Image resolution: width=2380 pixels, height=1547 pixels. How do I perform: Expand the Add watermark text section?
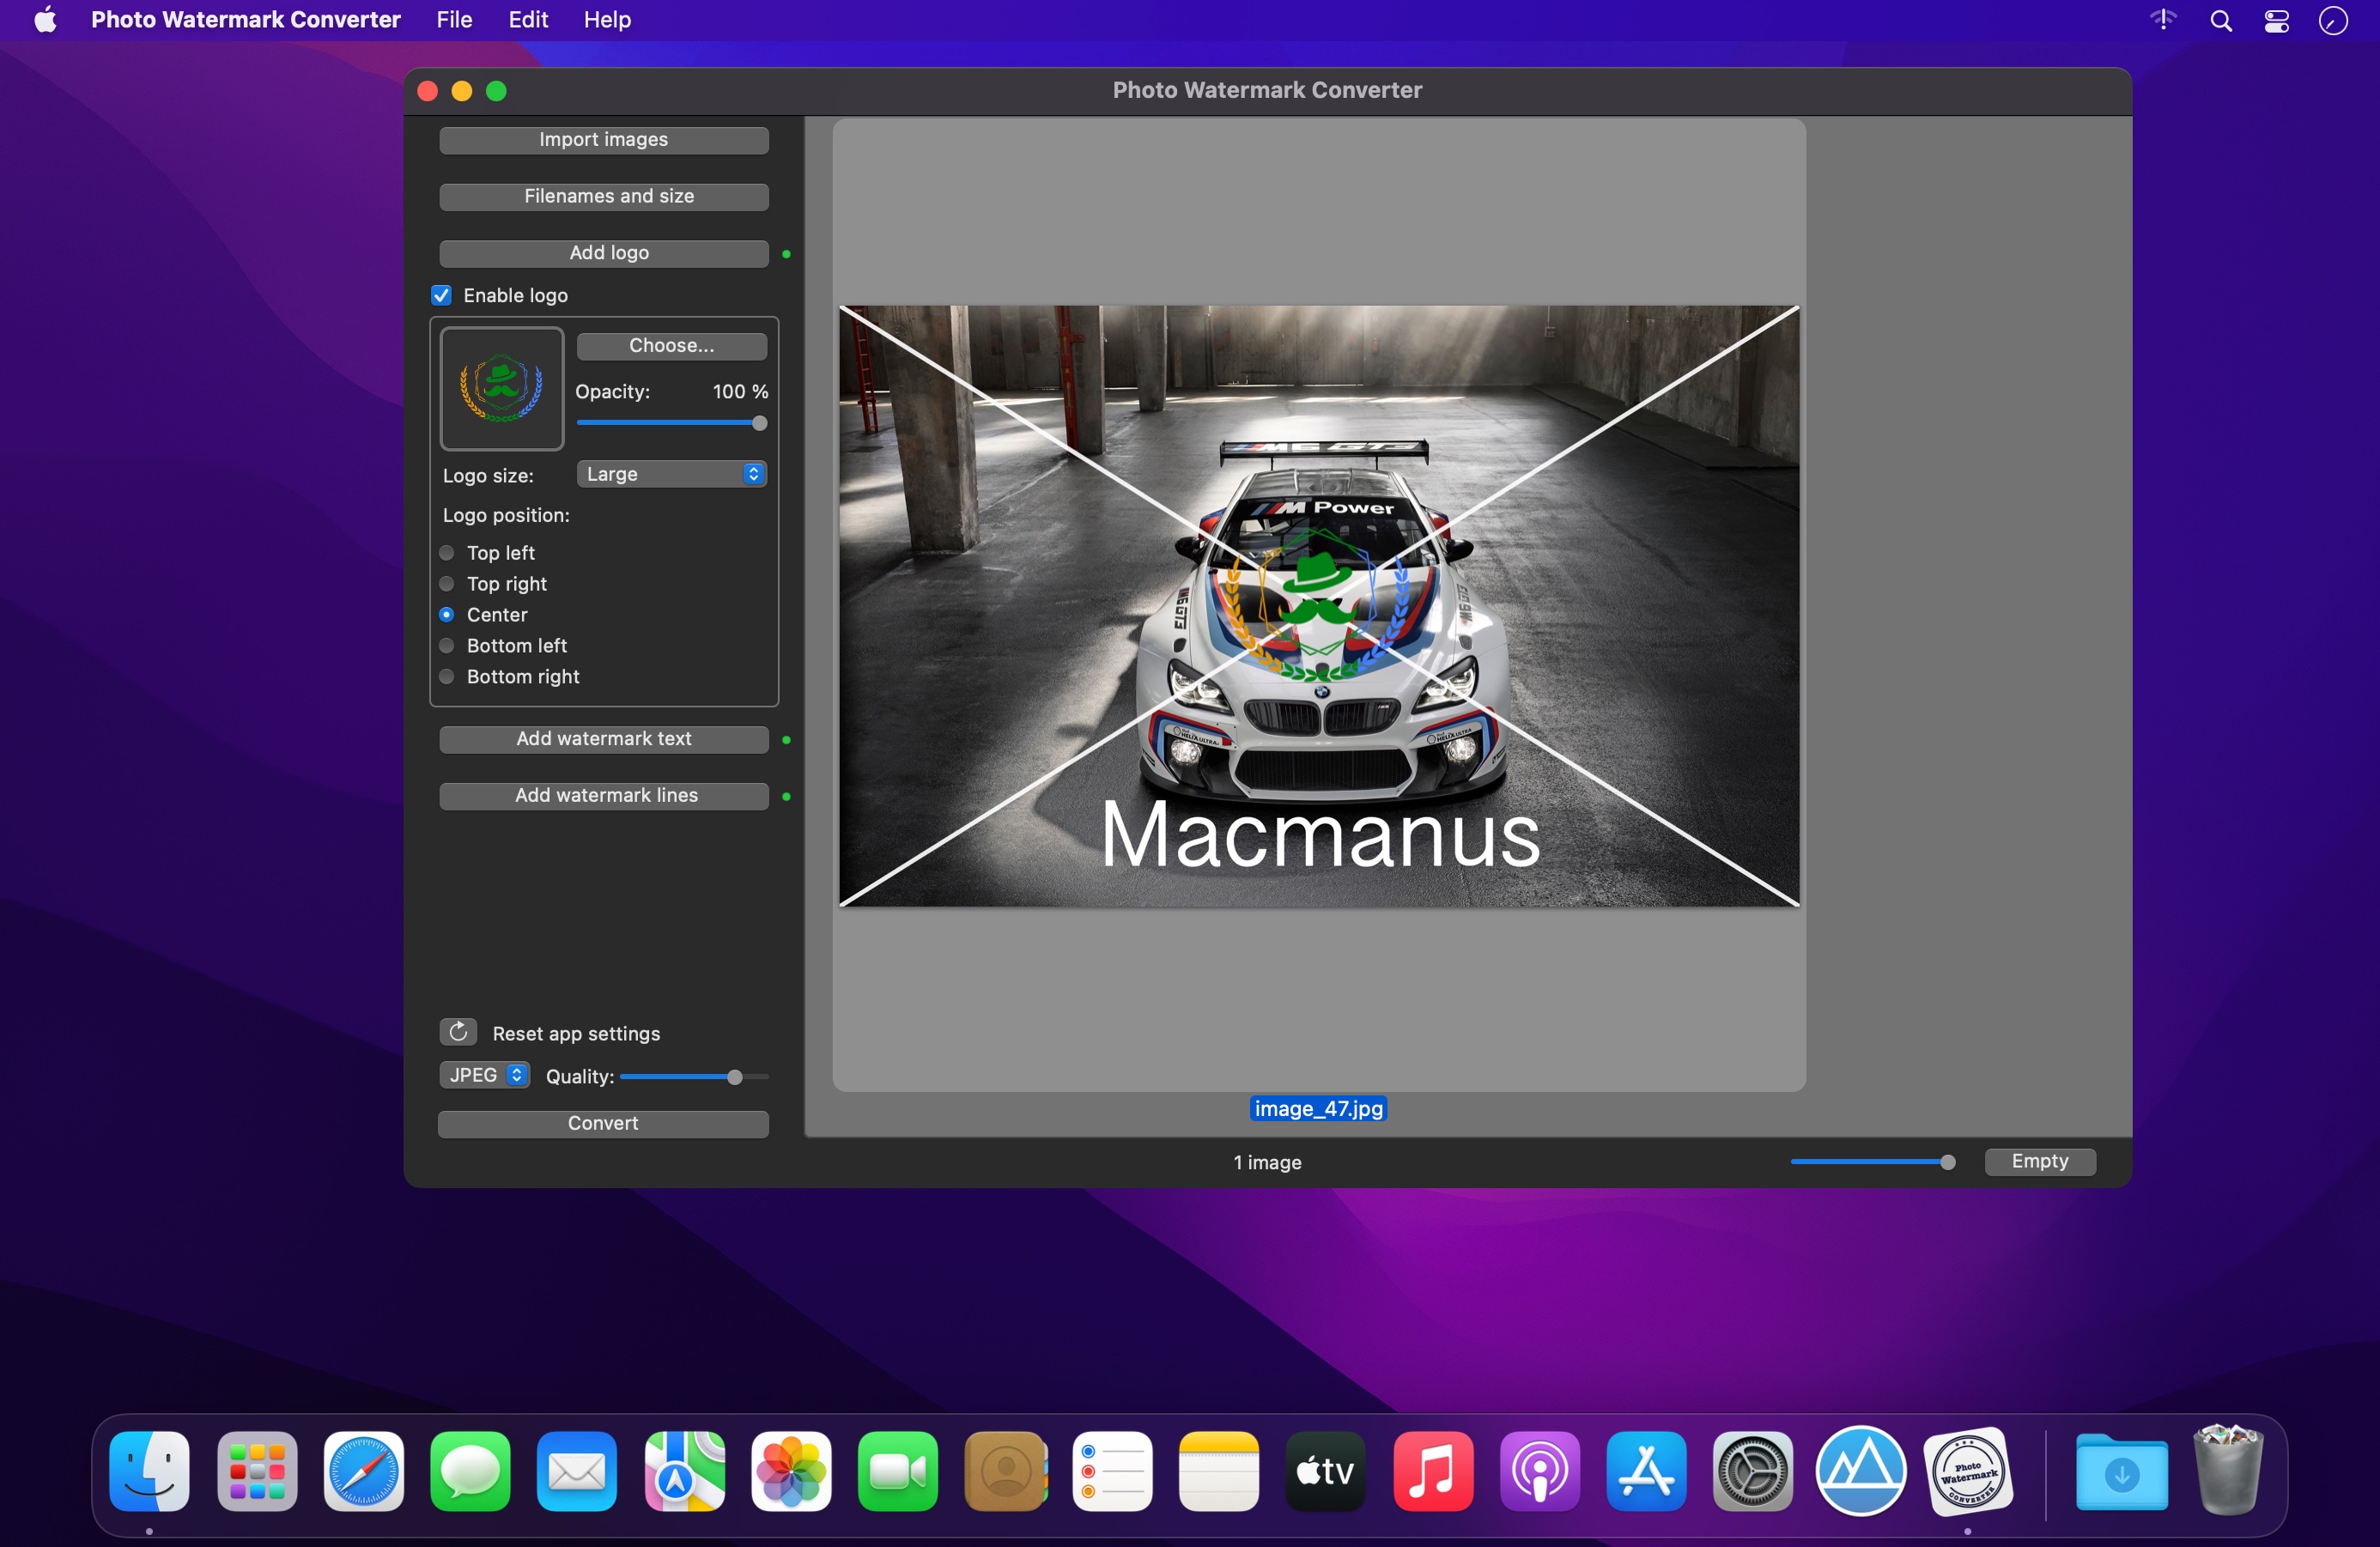(x=603, y=739)
